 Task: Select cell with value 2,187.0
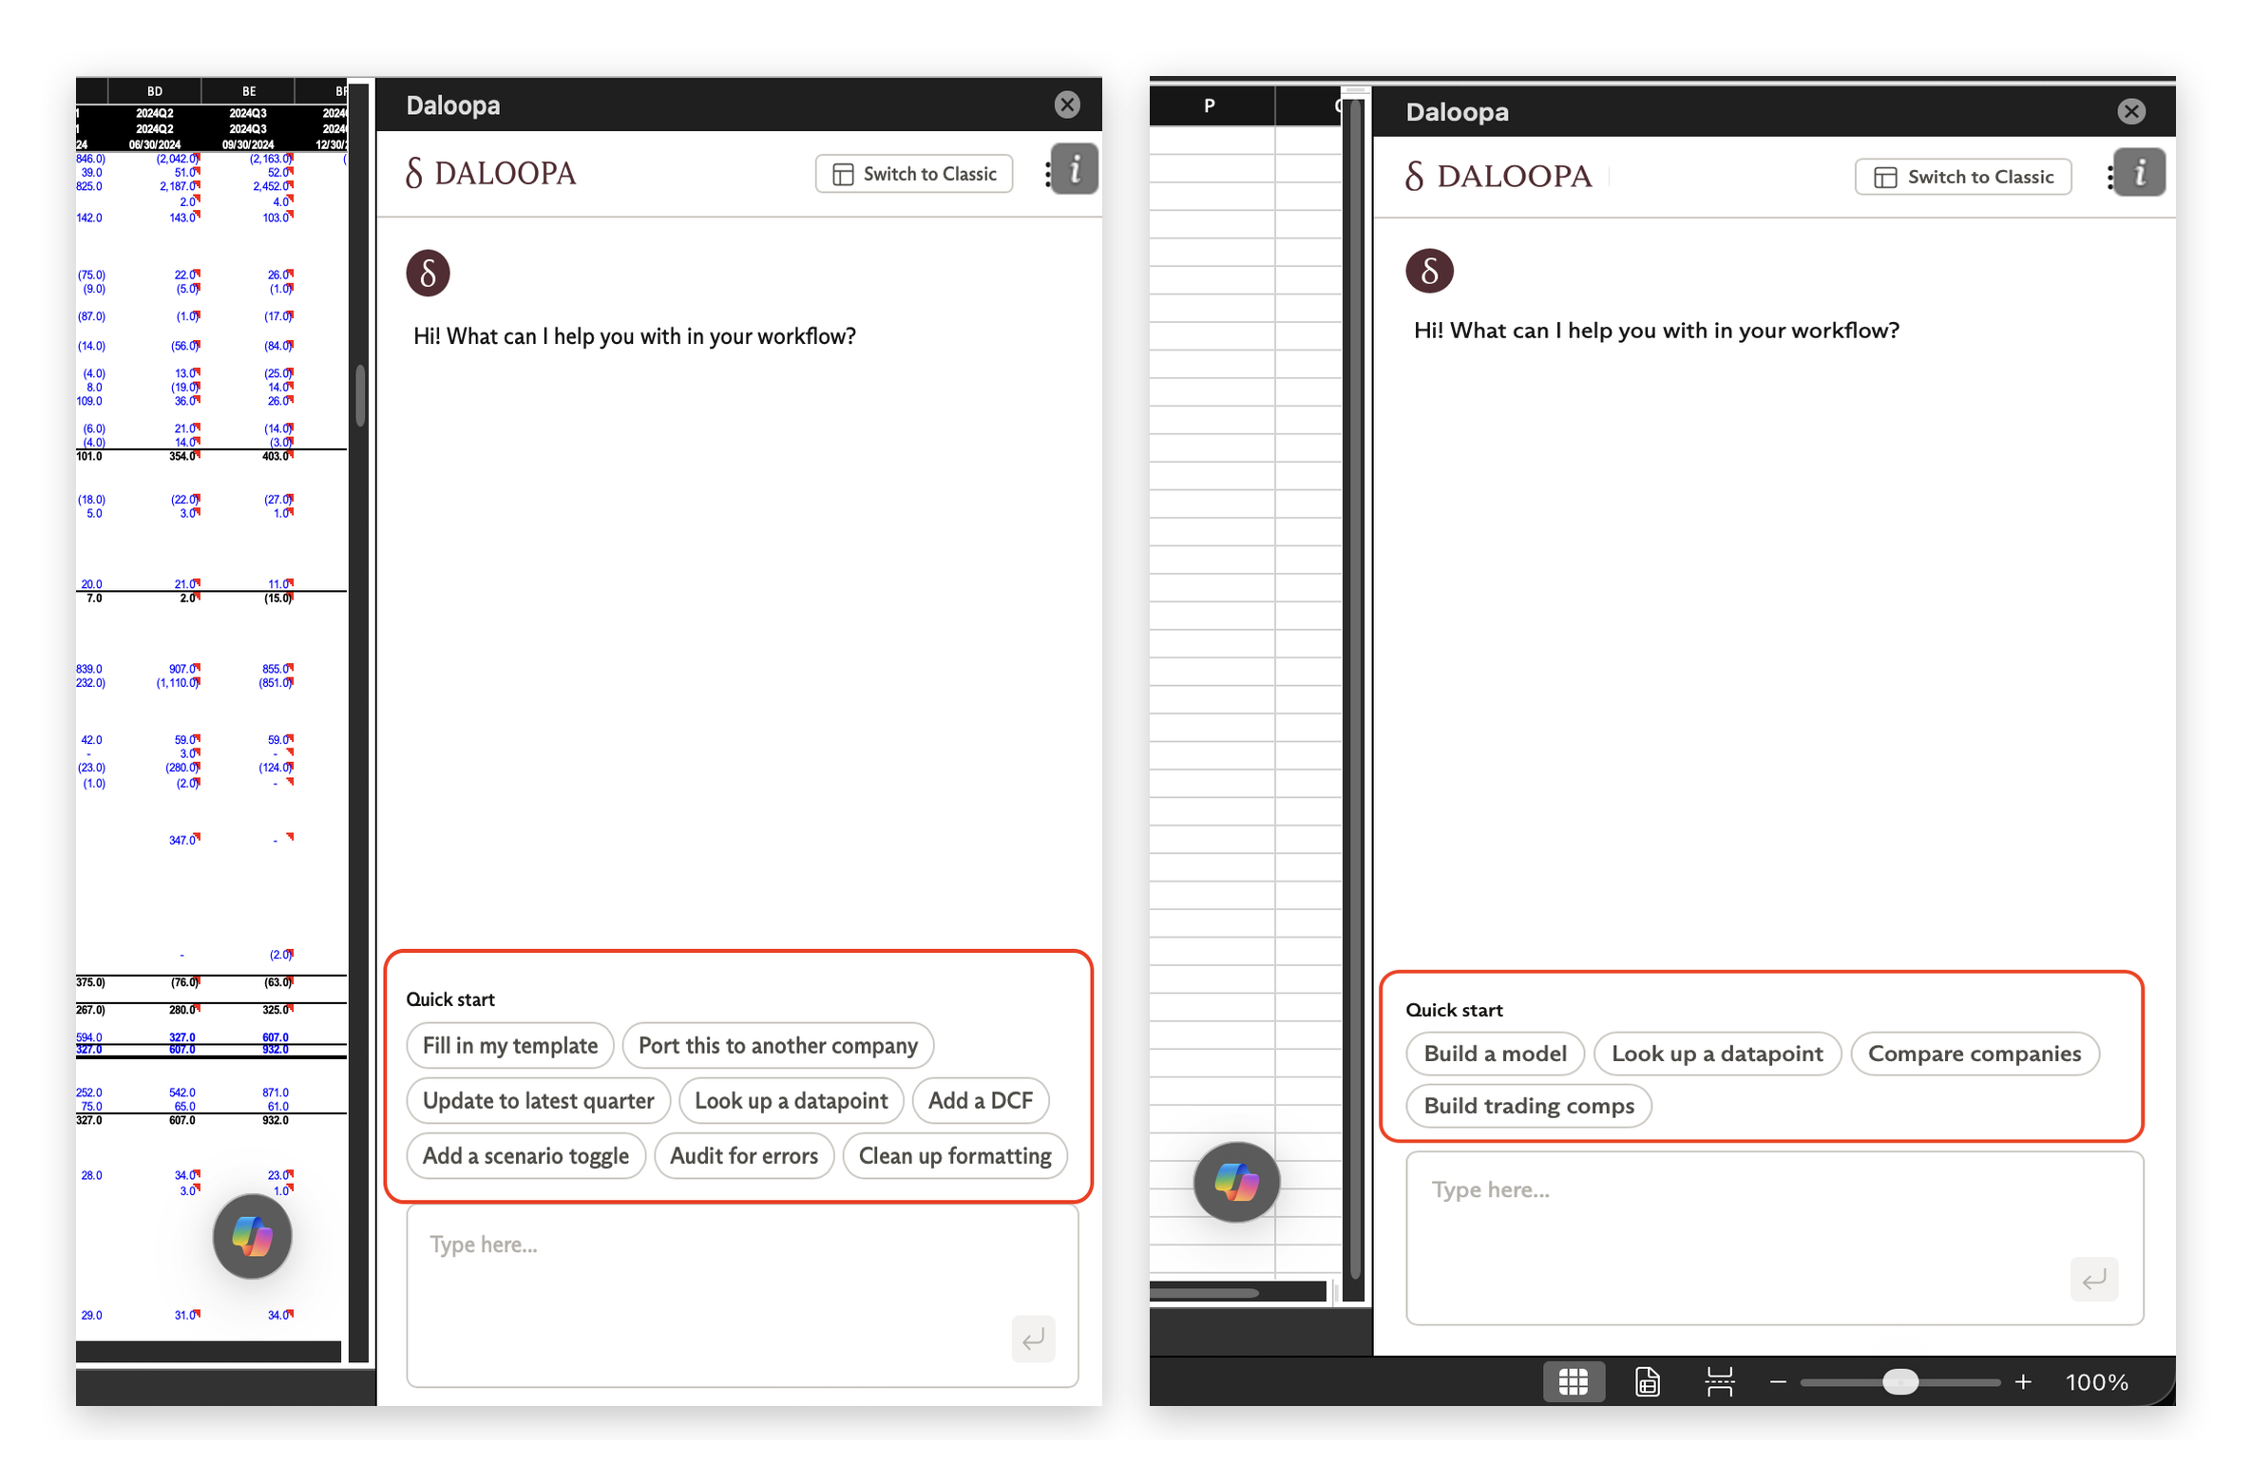[179, 186]
